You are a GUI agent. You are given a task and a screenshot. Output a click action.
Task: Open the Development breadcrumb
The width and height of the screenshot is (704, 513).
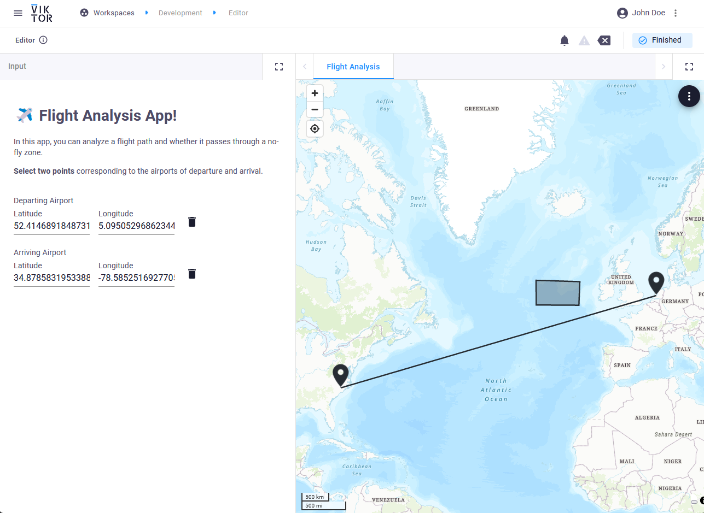coord(180,13)
